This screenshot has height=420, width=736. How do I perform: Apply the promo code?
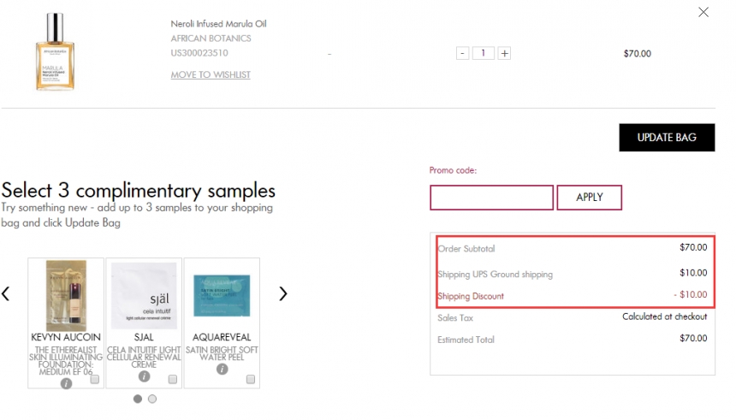click(x=589, y=198)
